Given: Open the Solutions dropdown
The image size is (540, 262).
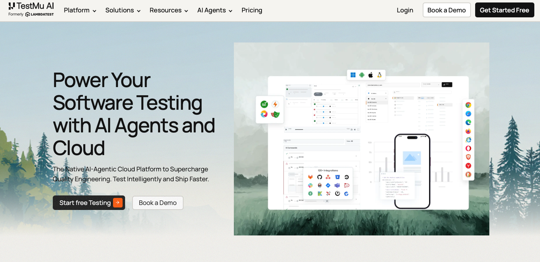Looking at the screenshot, I should tap(123, 10).
